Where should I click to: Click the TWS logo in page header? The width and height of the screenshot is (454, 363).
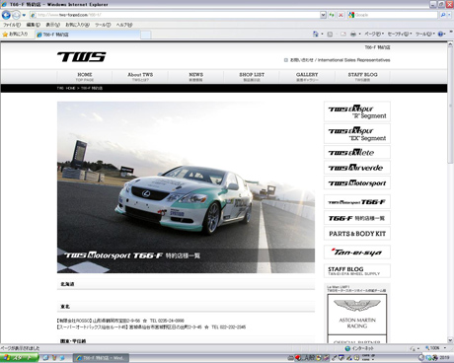82,57
